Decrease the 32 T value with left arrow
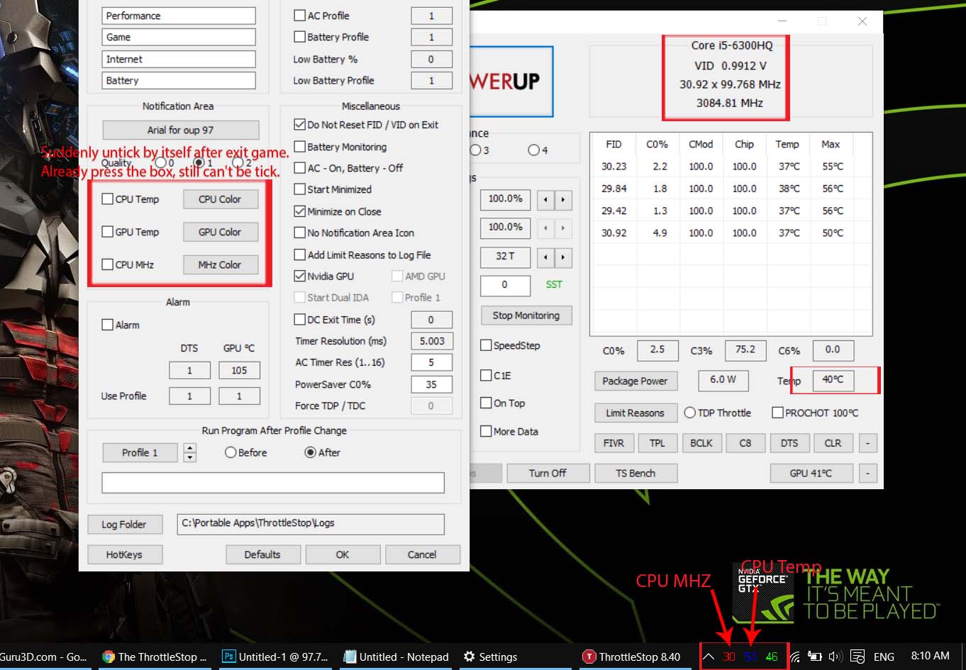The image size is (966, 670). (545, 257)
